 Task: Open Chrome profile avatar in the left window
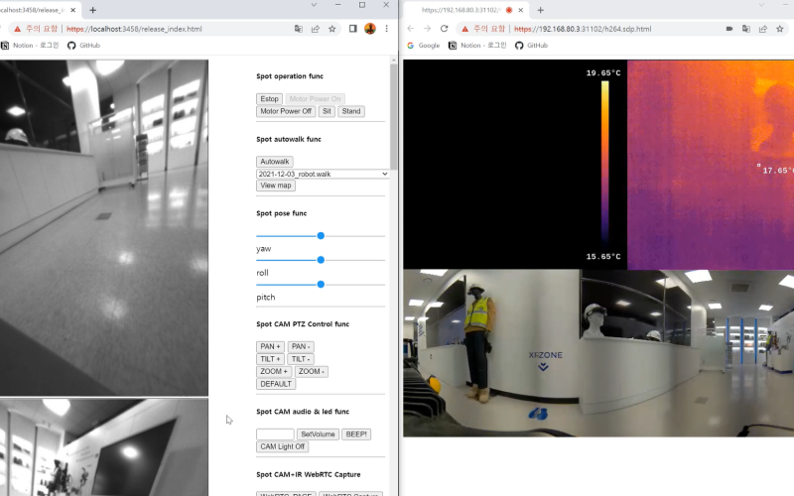click(370, 29)
